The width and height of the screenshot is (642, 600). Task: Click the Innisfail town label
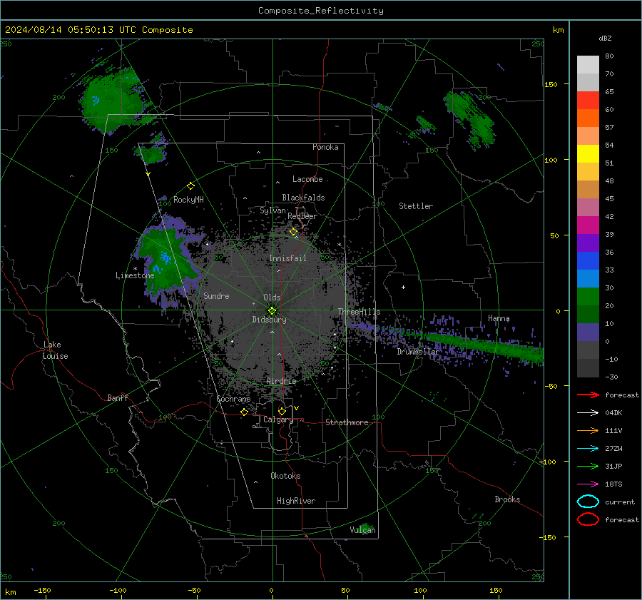[x=287, y=258]
